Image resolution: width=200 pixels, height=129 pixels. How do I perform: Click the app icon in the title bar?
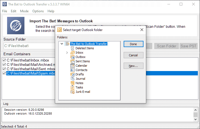[5, 4]
